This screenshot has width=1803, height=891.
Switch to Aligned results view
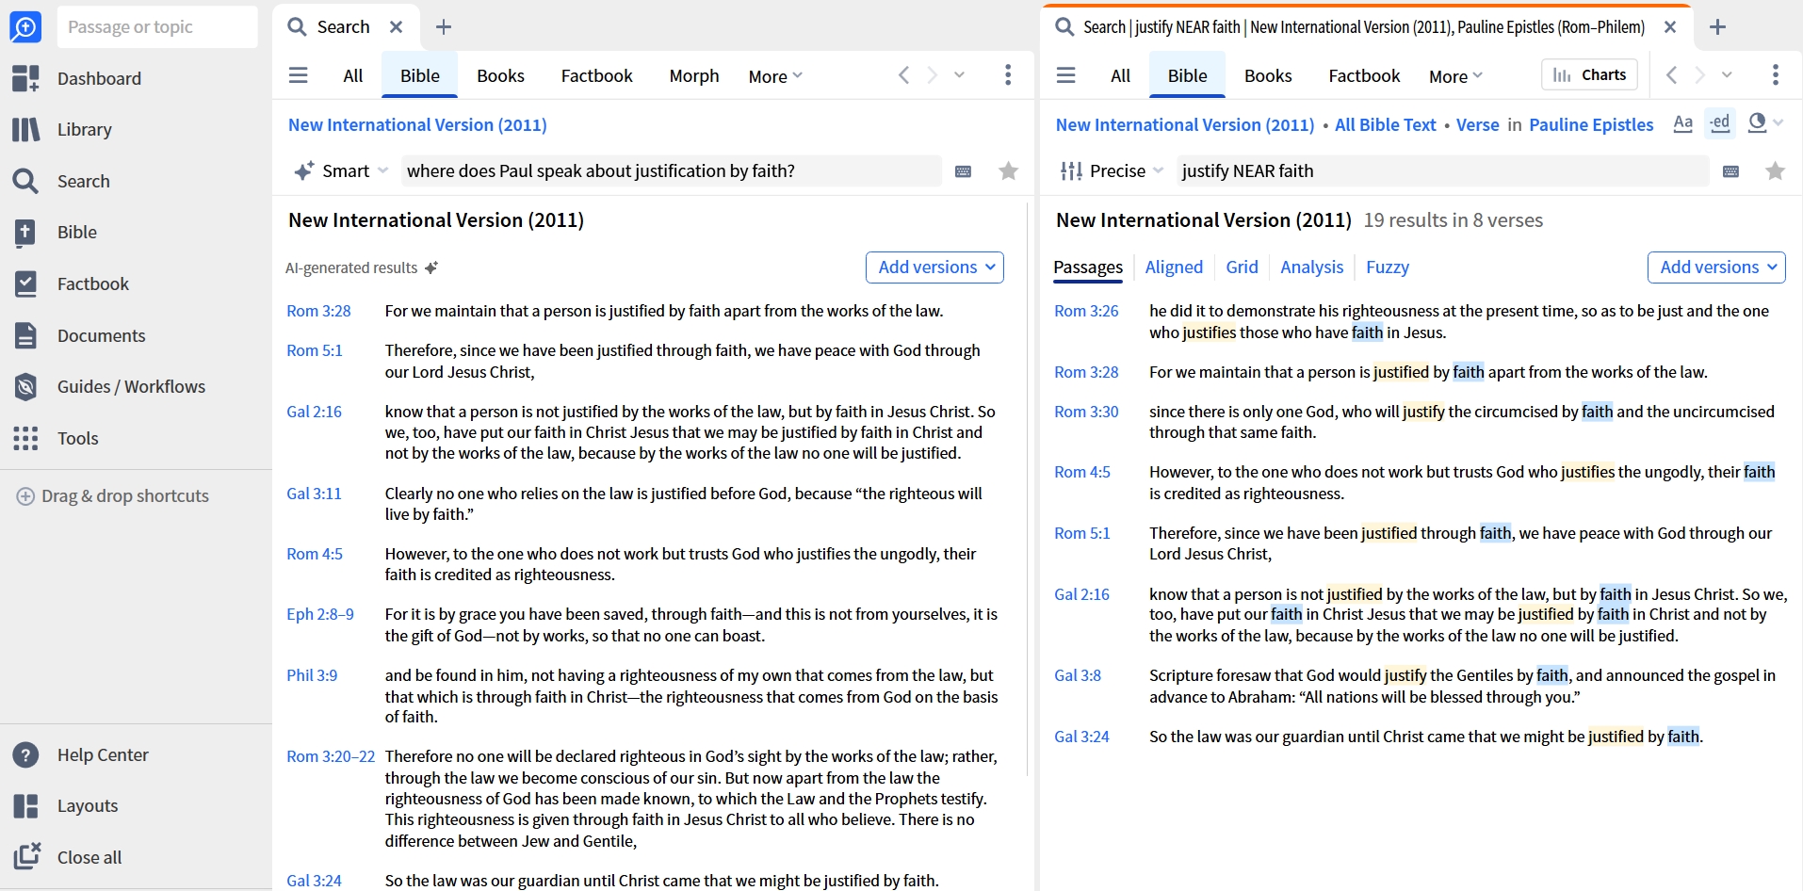tap(1174, 267)
